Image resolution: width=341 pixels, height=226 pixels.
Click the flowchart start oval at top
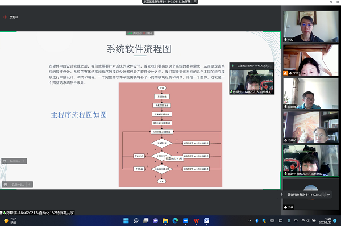tap(162, 88)
